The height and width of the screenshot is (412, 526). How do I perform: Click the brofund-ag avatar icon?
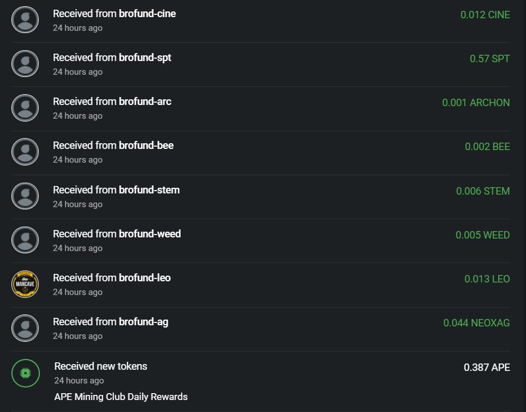point(25,328)
